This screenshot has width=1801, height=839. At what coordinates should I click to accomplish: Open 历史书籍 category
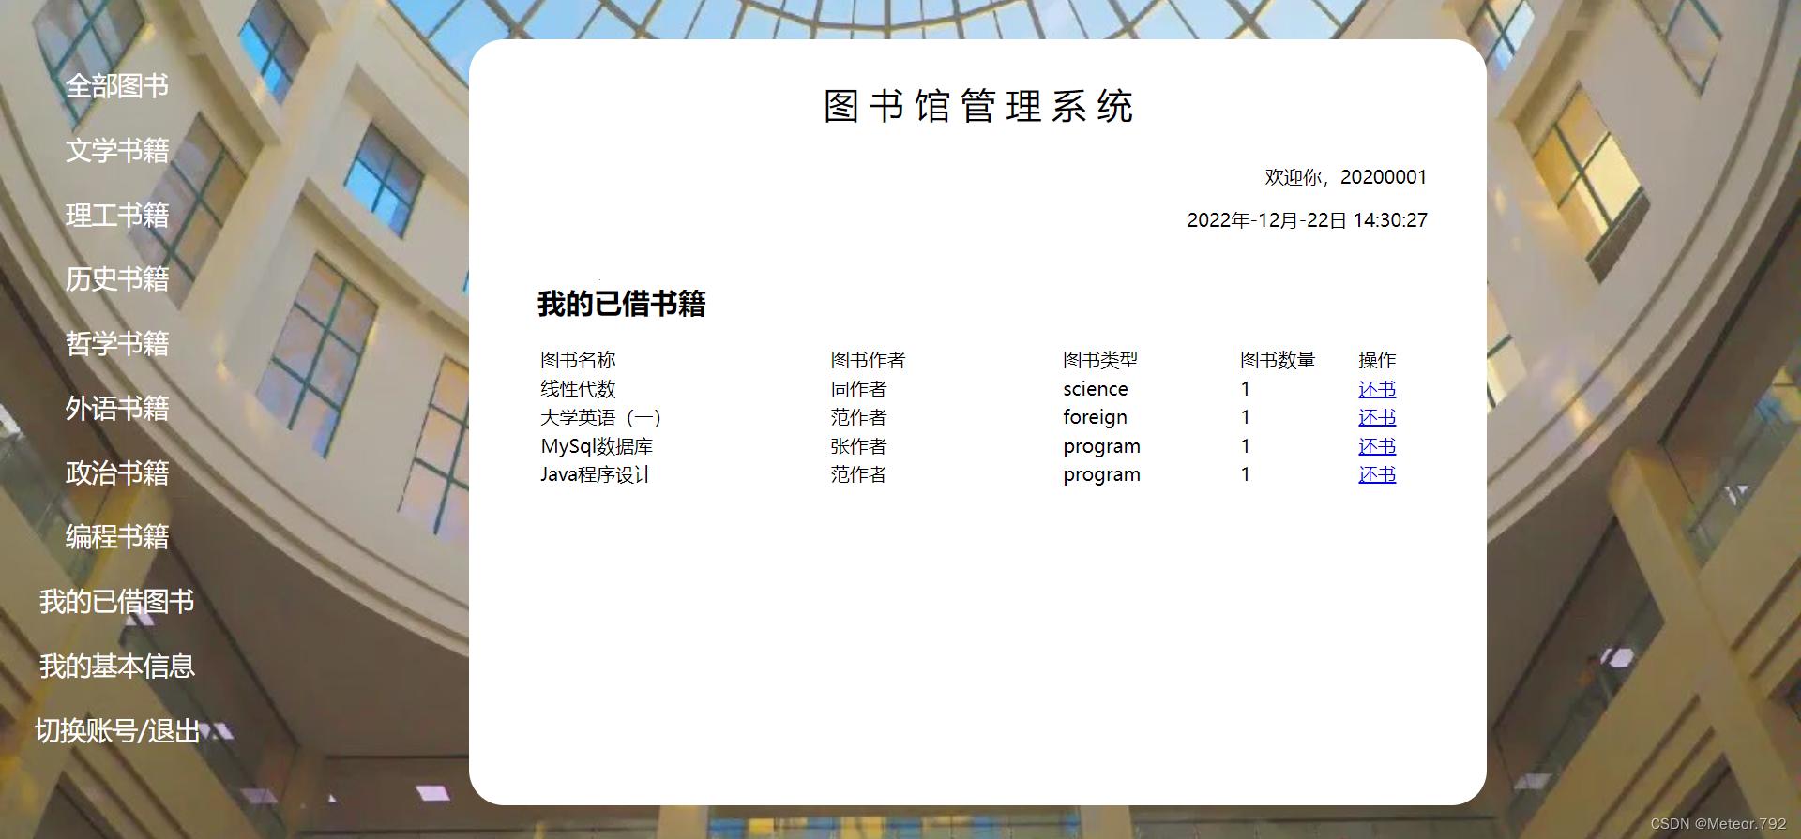pyautogui.click(x=117, y=278)
